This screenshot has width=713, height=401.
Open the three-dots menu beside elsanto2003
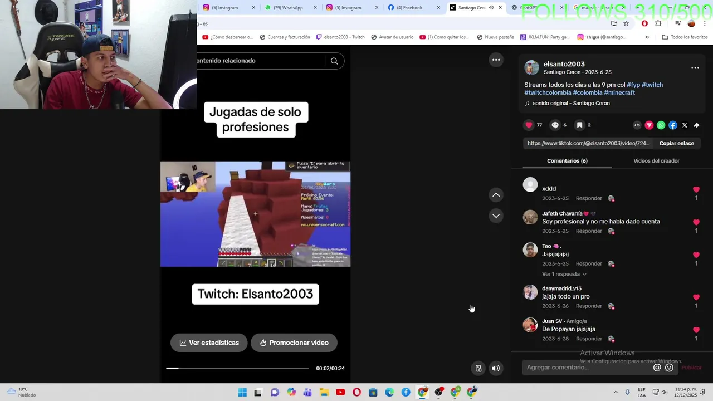coord(695,67)
